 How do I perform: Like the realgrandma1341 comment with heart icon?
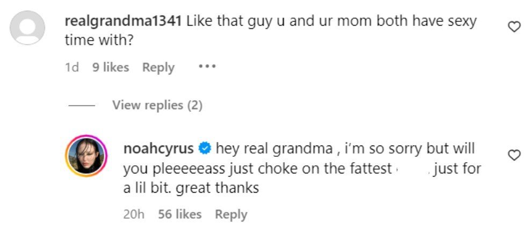[514, 26]
